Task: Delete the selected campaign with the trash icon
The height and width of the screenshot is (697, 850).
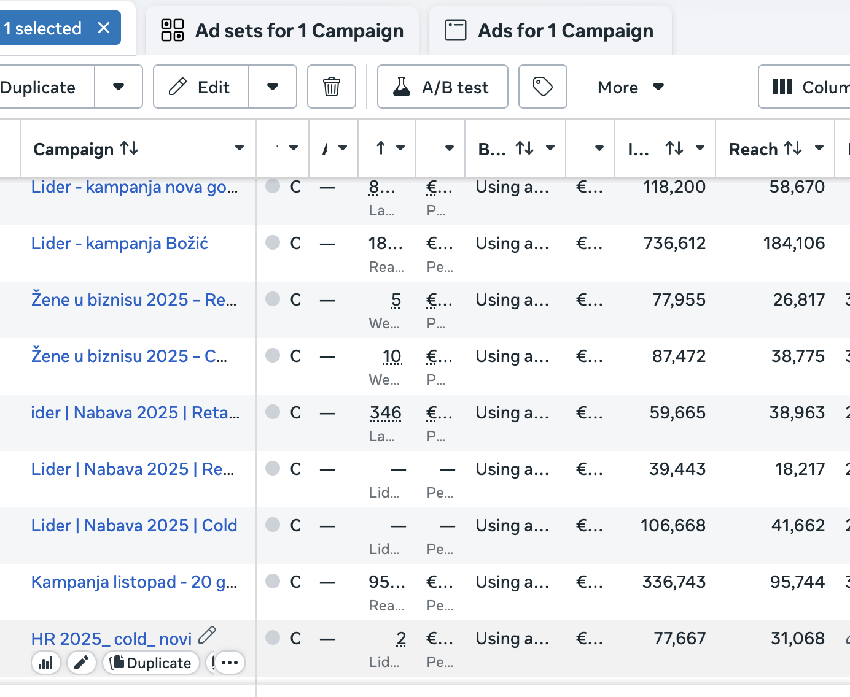Action: pyautogui.click(x=332, y=87)
